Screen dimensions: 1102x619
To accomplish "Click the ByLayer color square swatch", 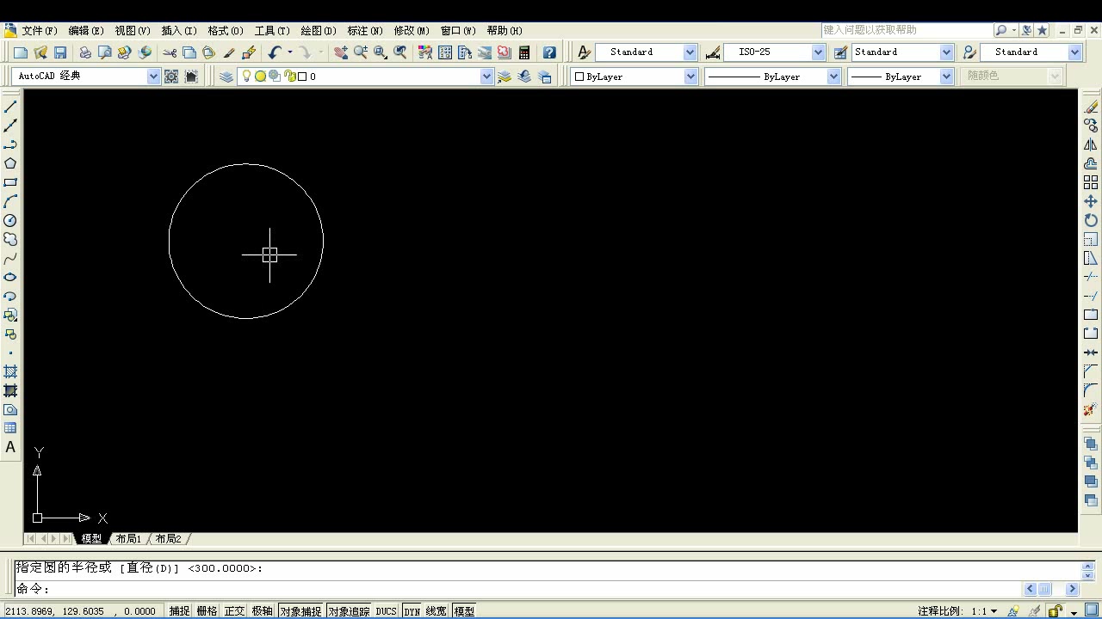I will 579,77.
